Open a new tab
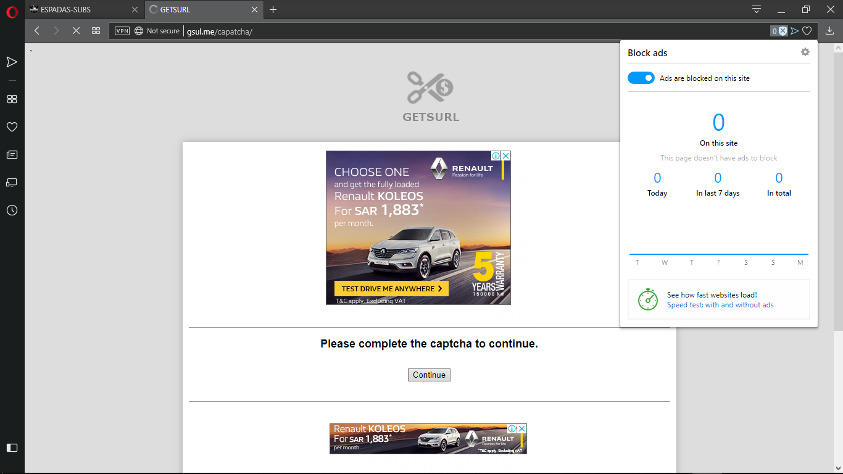 (273, 10)
